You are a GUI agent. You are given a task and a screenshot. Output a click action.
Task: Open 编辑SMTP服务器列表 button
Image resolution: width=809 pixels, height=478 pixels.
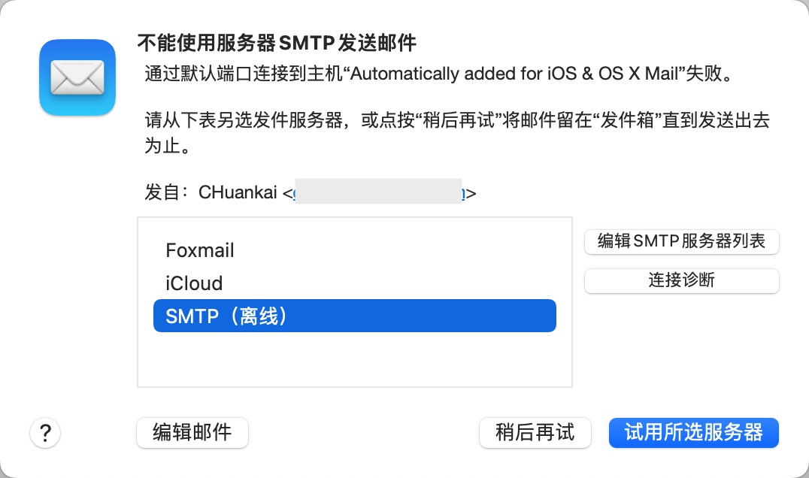pyautogui.click(x=681, y=241)
